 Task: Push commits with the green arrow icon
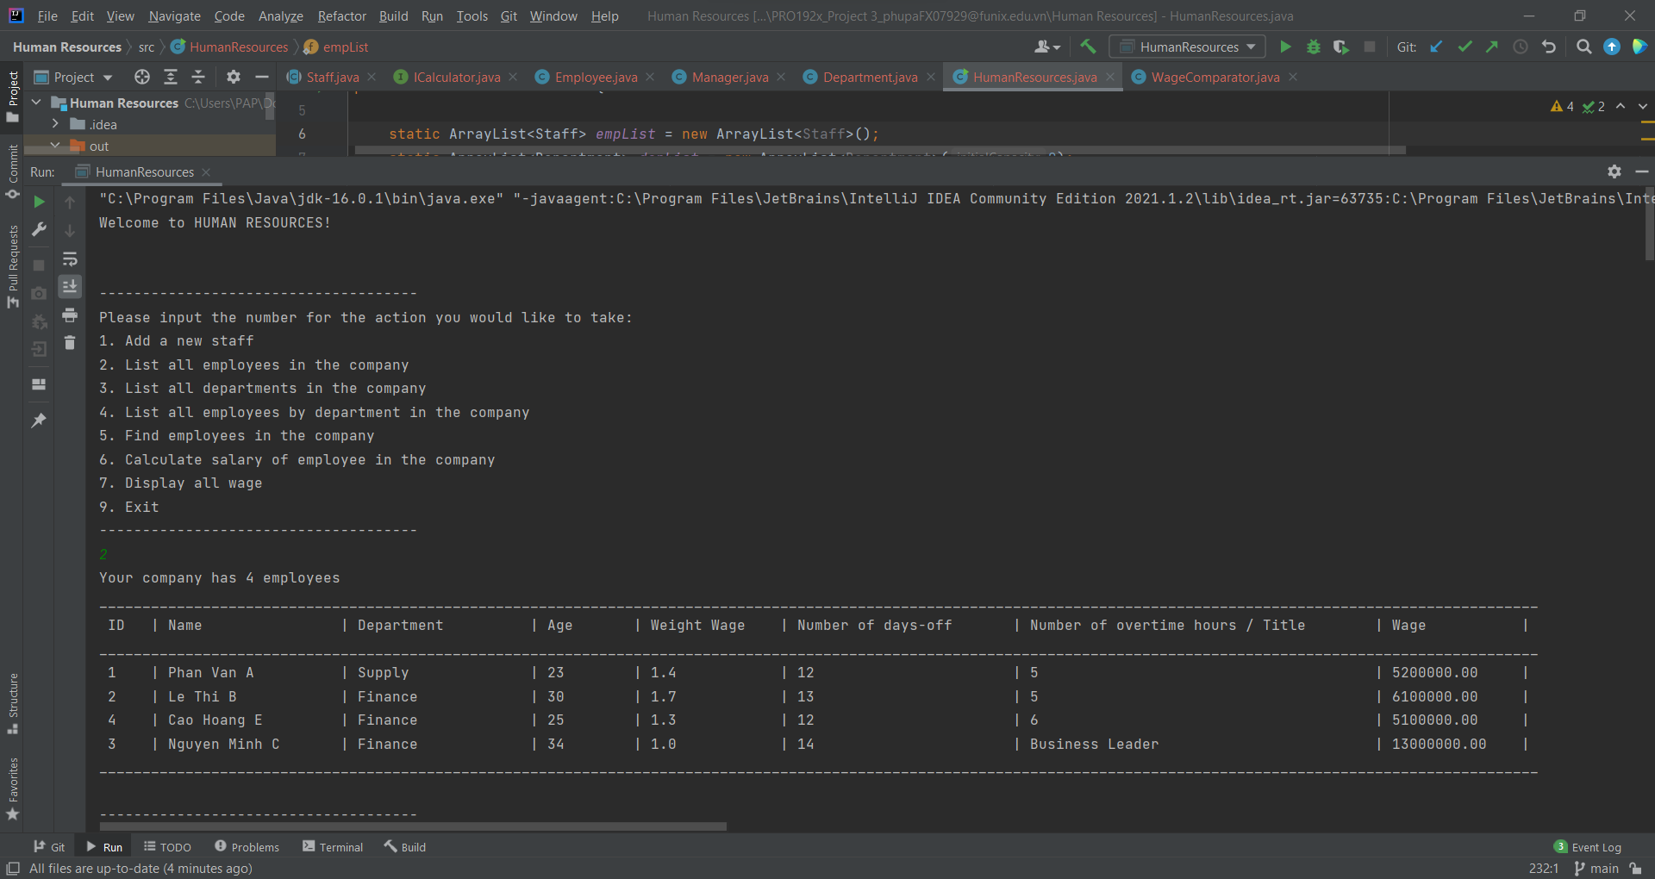(x=1492, y=47)
